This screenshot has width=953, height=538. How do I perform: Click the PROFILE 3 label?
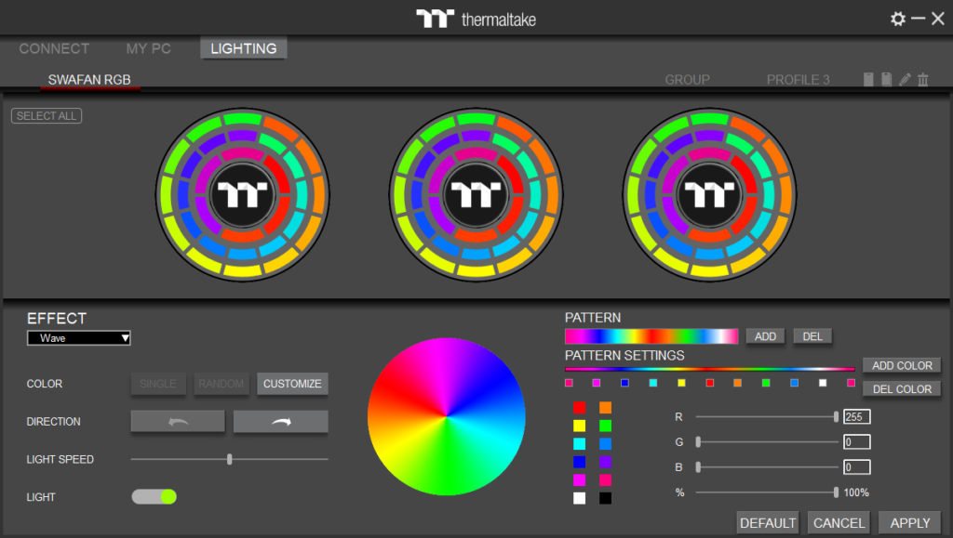tap(798, 80)
